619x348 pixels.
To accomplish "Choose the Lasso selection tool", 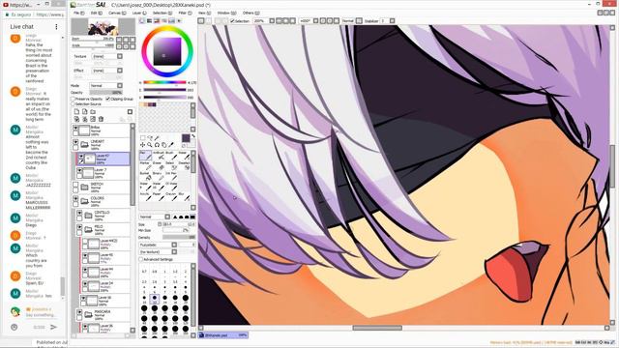I will (x=150, y=137).
